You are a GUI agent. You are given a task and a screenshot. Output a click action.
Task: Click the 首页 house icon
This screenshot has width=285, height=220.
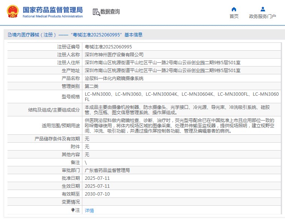coord(234,9)
